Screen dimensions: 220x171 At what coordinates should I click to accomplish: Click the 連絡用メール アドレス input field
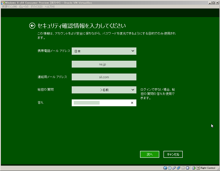(x=104, y=77)
